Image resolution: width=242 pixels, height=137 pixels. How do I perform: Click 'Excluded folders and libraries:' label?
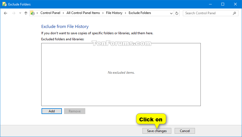coord(63,39)
